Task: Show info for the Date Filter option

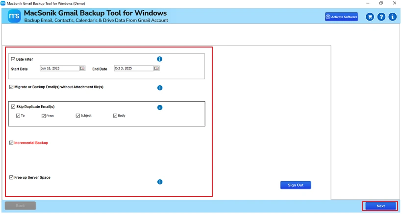Action: (x=159, y=59)
